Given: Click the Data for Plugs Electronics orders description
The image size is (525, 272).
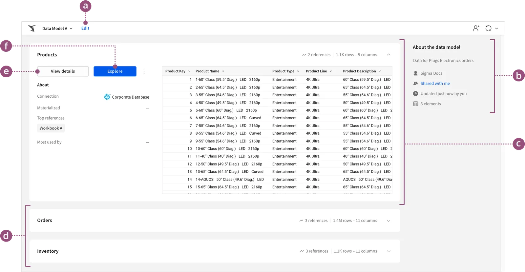Looking at the screenshot, I should tap(443, 61).
